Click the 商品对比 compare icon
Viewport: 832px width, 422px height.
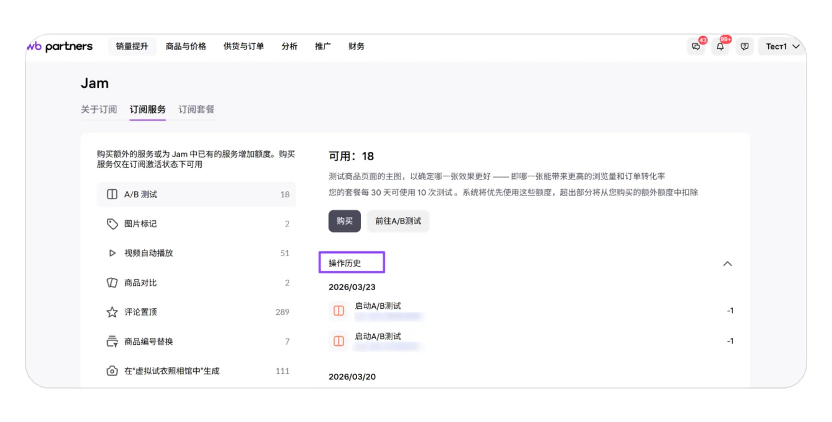[x=112, y=283]
